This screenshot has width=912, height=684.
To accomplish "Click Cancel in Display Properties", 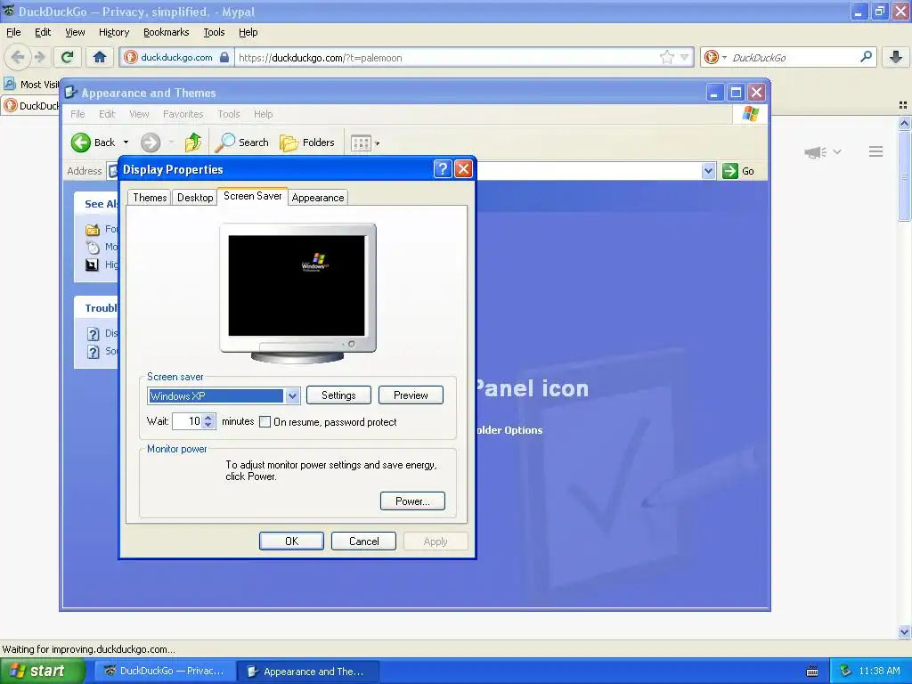I will [363, 541].
